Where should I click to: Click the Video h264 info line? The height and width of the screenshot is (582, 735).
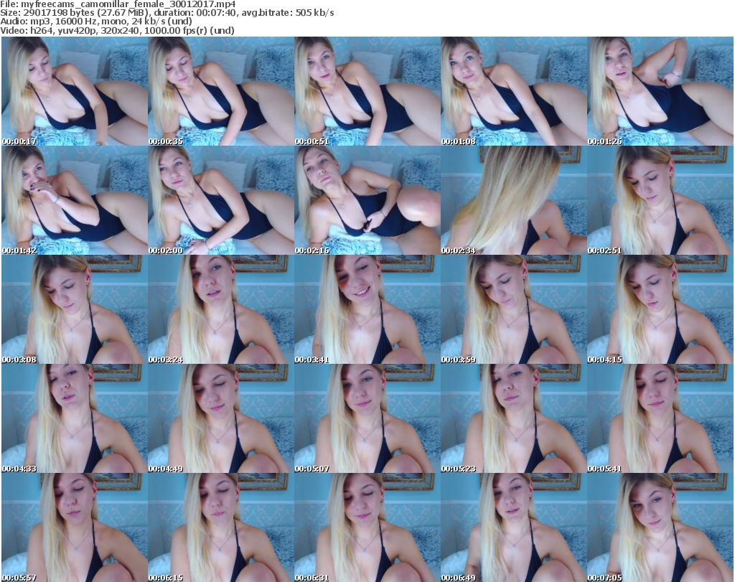(117, 30)
